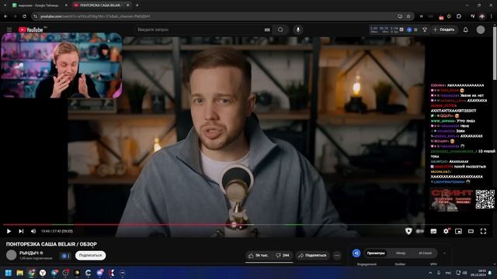Open YouTube notifications bell

(466, 29)
